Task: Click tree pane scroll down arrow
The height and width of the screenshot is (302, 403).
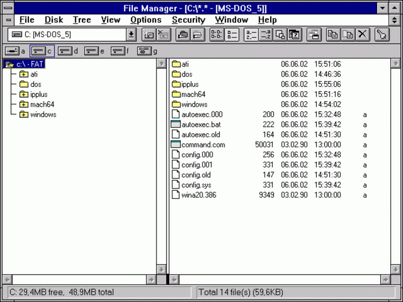Action: coord(161,270)
